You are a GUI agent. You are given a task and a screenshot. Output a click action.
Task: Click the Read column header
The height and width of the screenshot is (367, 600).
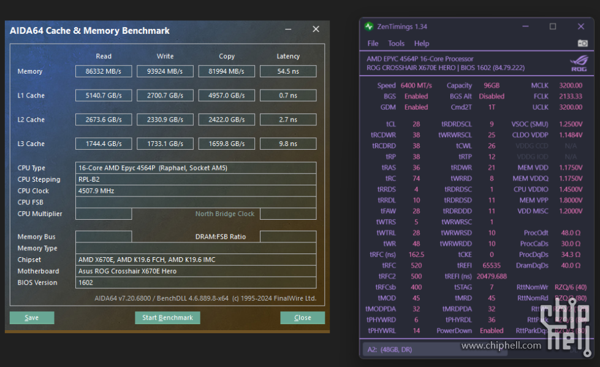[104, 56]
